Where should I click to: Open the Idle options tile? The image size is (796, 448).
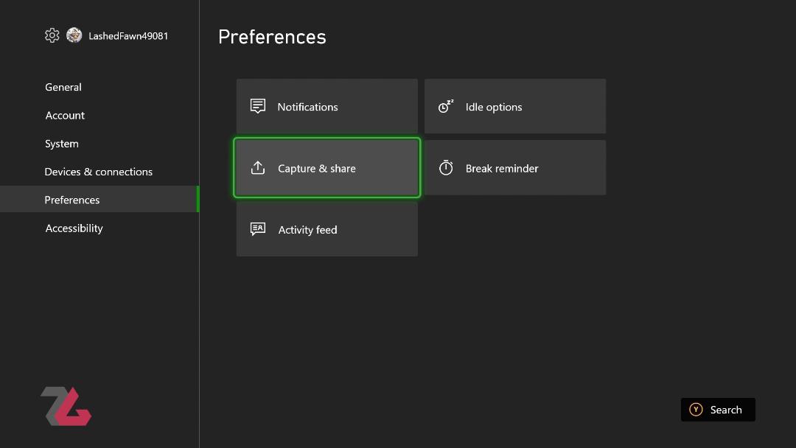click(514, 106)
